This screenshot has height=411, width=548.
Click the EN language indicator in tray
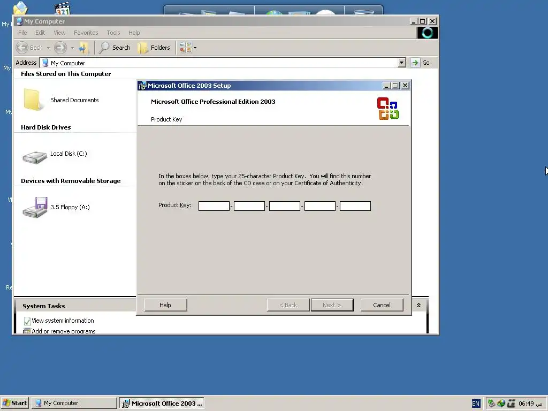[476, 404]
